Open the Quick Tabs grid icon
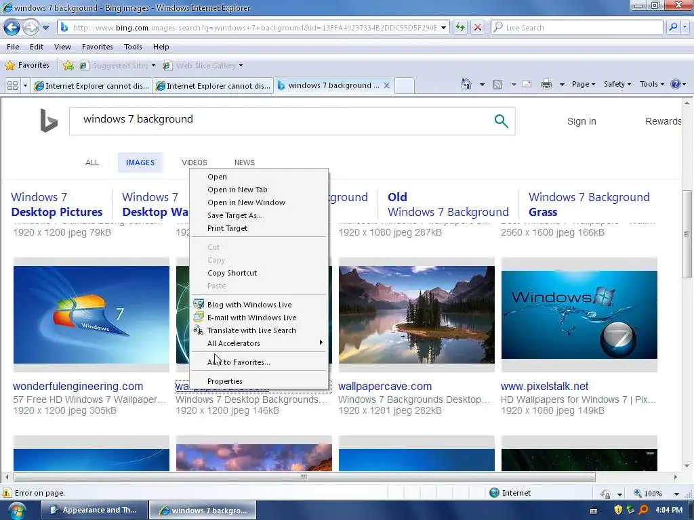Screen dimensions: 694x520 pos(12,85)
